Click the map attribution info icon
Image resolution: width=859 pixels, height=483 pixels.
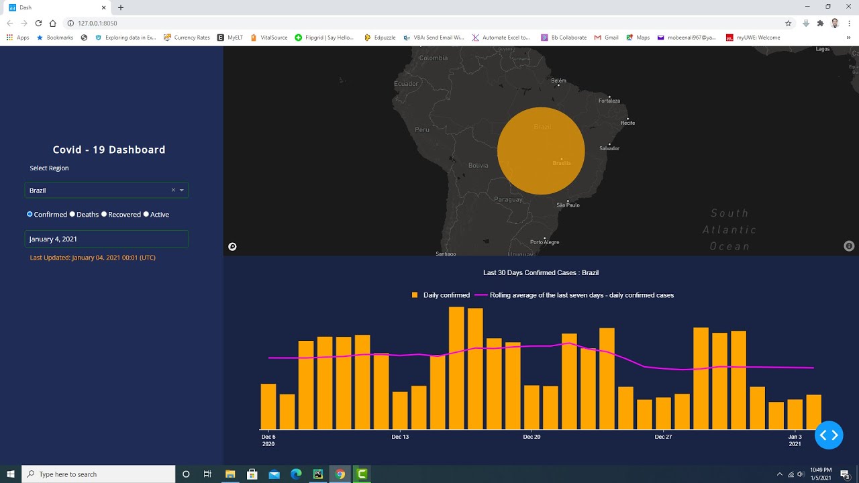pyautogui.click(x=848, y=246)
